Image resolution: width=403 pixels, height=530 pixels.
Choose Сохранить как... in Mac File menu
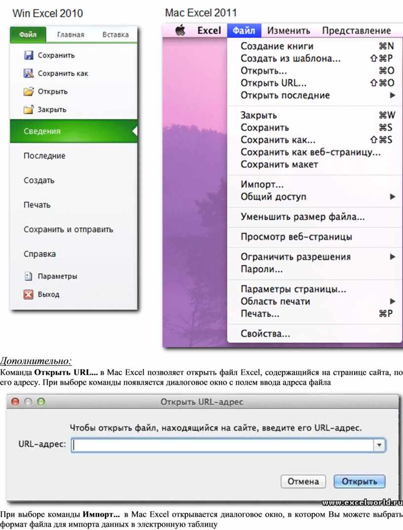click(x=315, y=140)
